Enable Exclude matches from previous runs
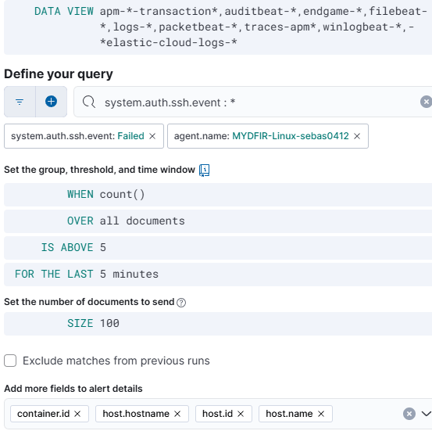Viewport: 432px width, 438px height. (10, 361)
